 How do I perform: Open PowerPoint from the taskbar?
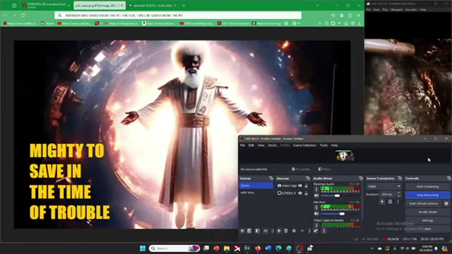pos(216,248)
